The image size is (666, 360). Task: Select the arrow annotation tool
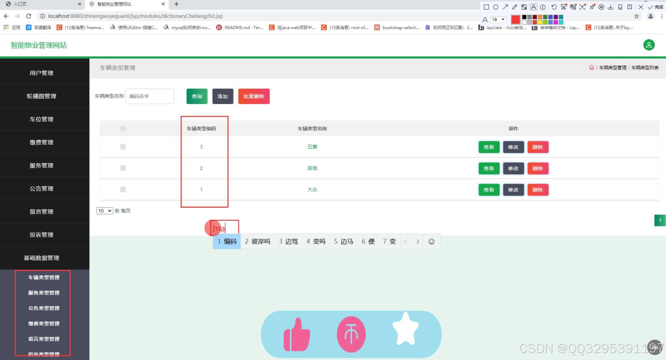[x=505, y=7]
